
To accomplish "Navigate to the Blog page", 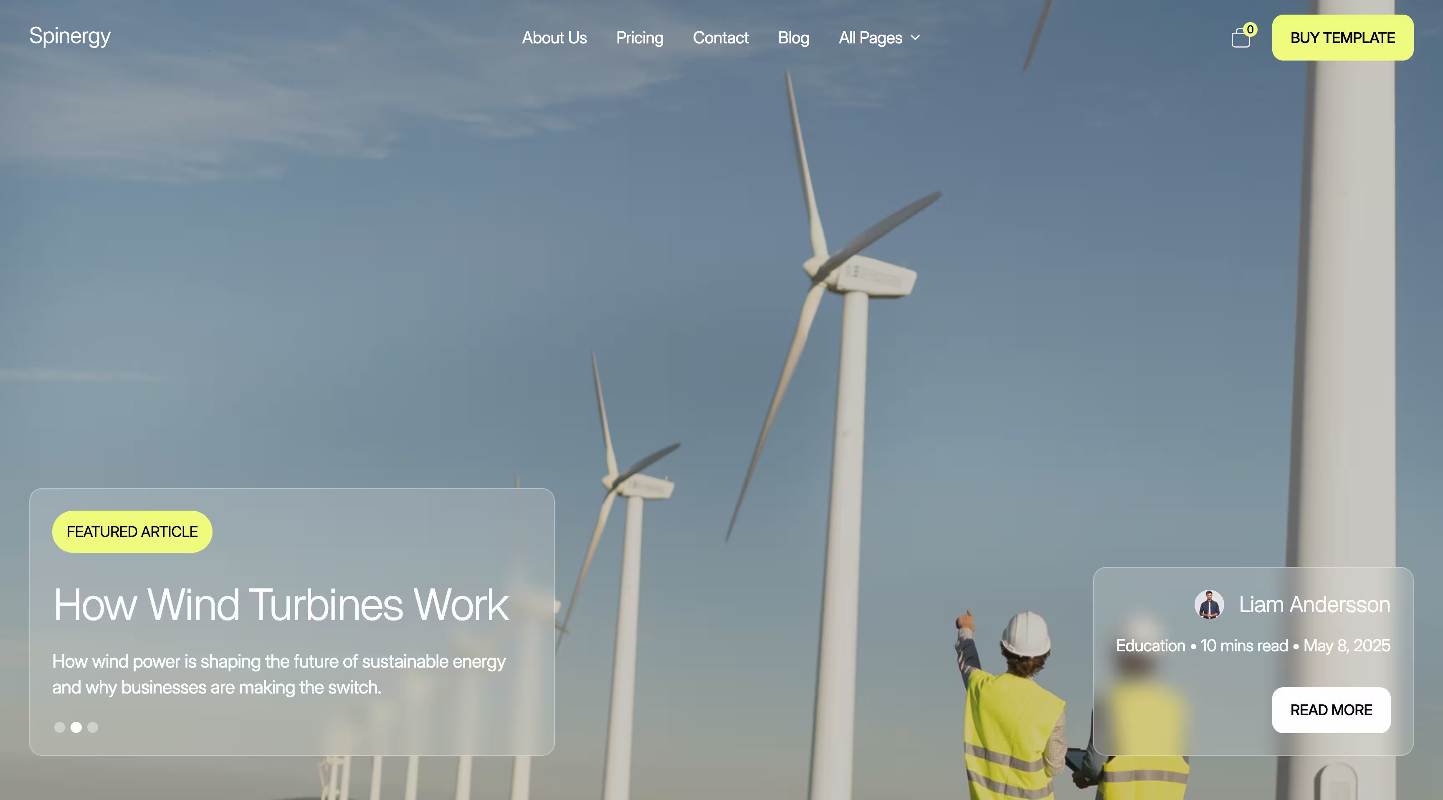I will pyautogui.click(x=793, y=38).
